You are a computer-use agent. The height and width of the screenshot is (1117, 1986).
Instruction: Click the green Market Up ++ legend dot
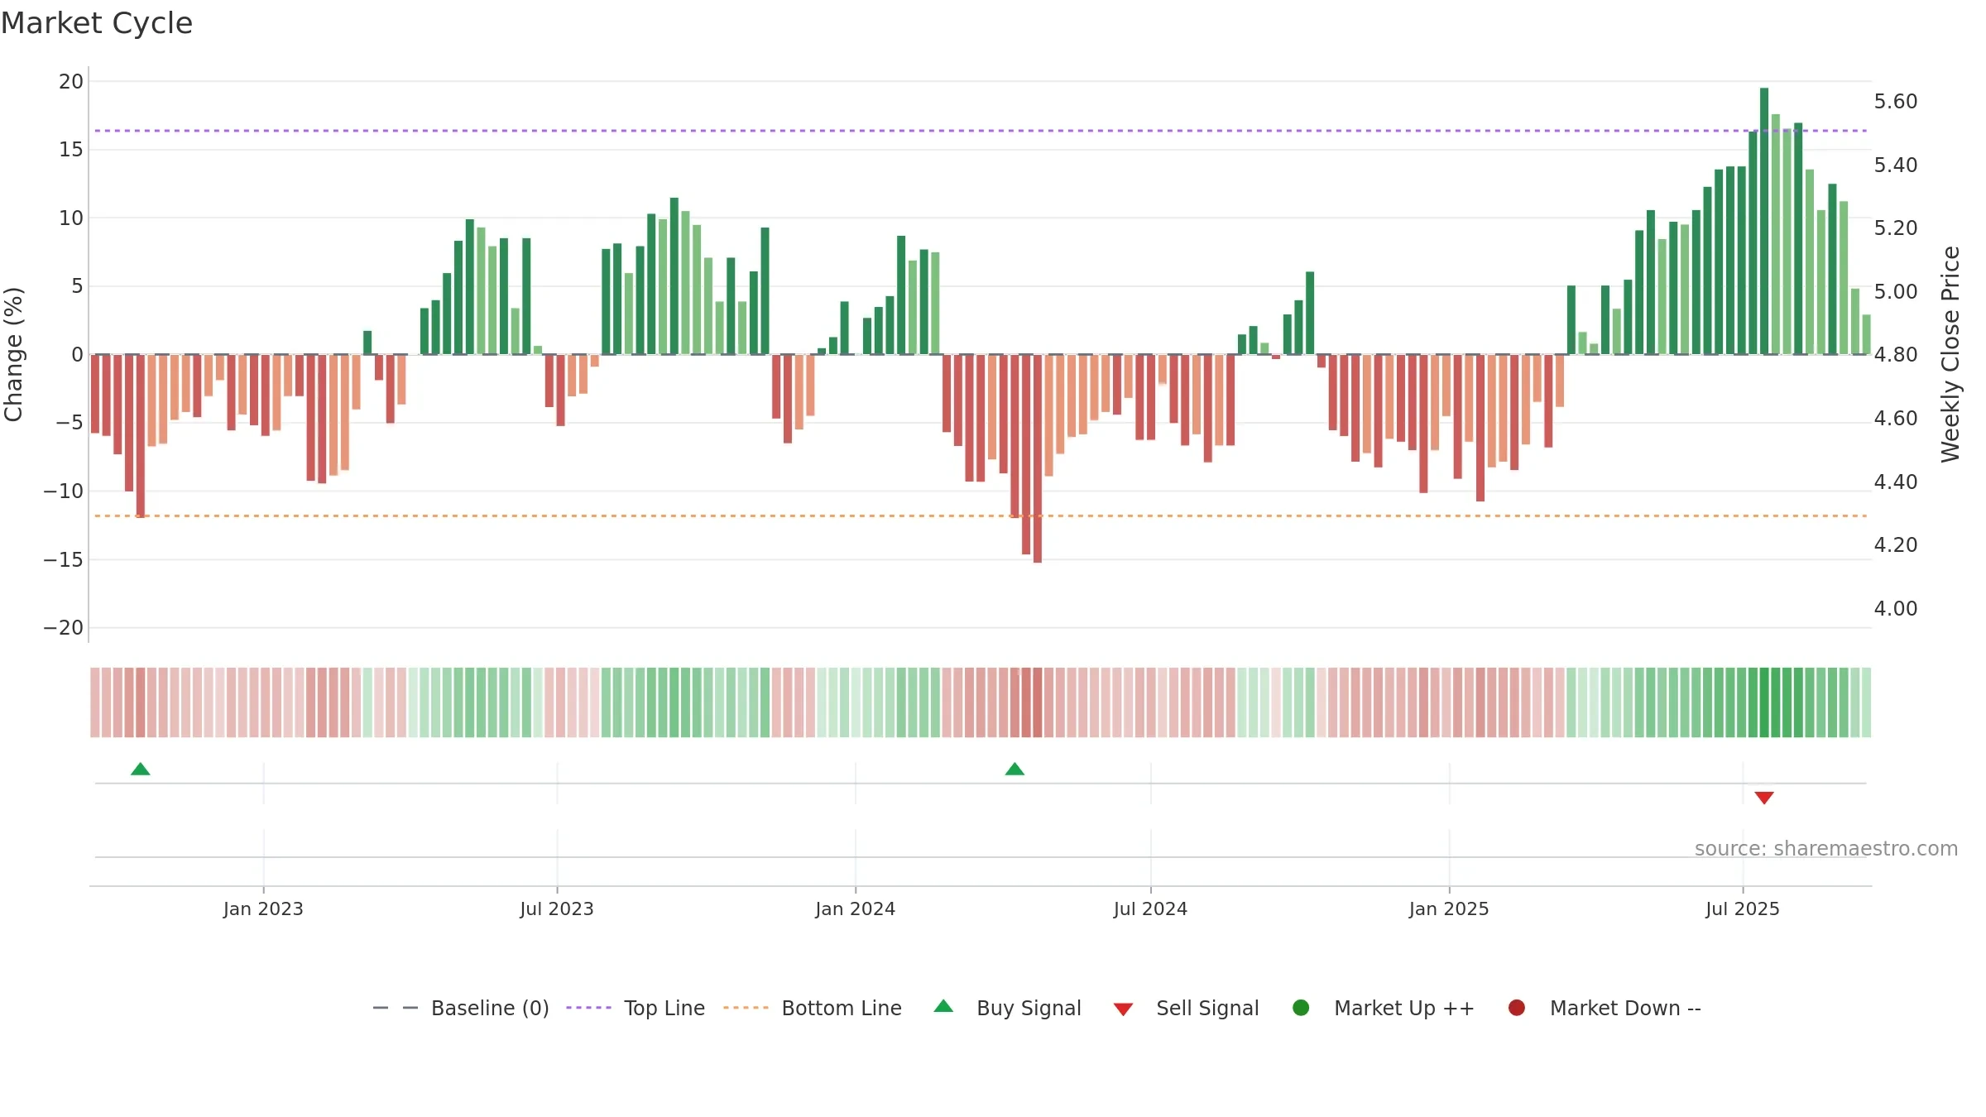point(1301,1008)
